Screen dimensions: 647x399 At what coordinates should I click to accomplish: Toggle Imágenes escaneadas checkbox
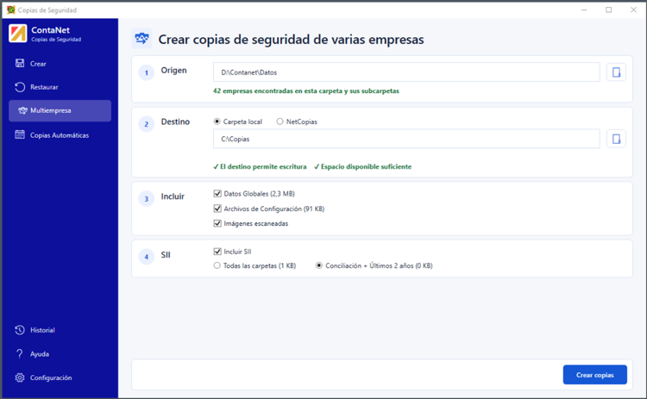pyautogui.click(x=217, y=223)
